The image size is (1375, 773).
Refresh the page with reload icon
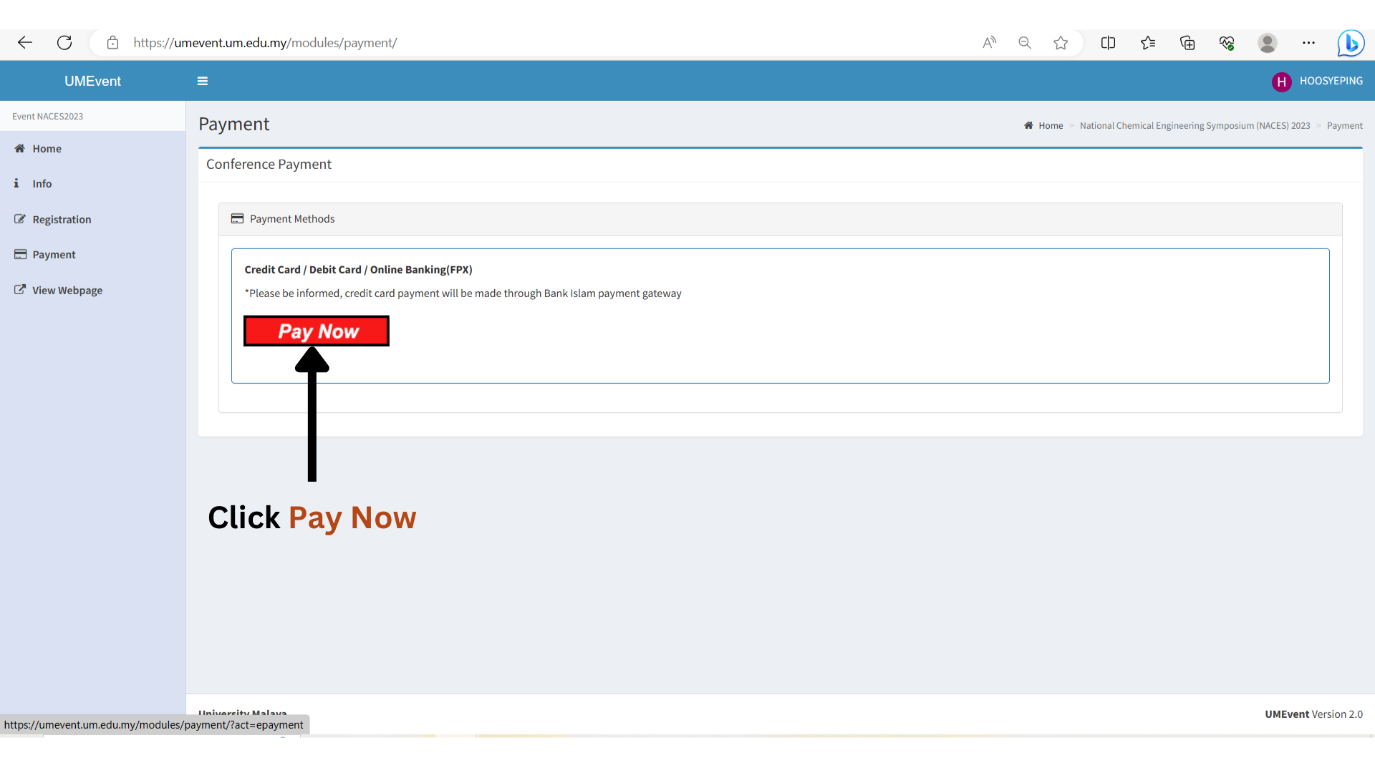(64, 43)
